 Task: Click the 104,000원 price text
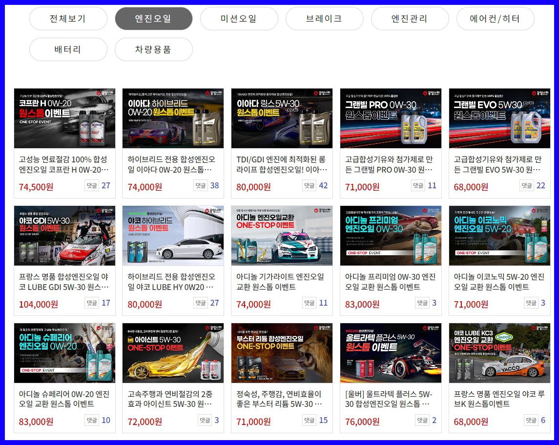pyautogui.click(x=39, y=304)
